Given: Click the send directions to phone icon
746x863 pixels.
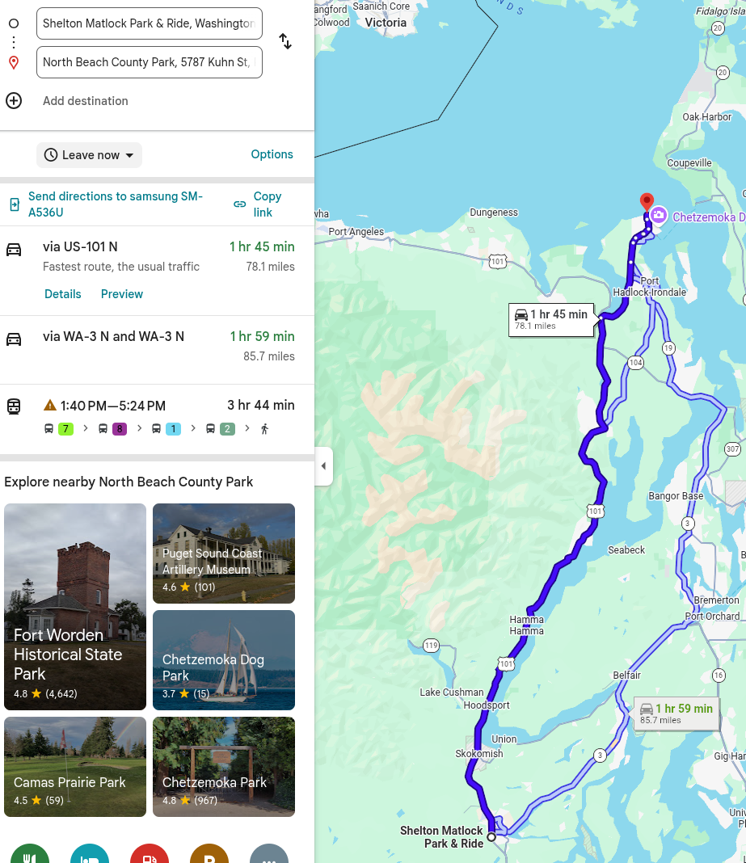Looking at the screenshot, I should 15,204.
